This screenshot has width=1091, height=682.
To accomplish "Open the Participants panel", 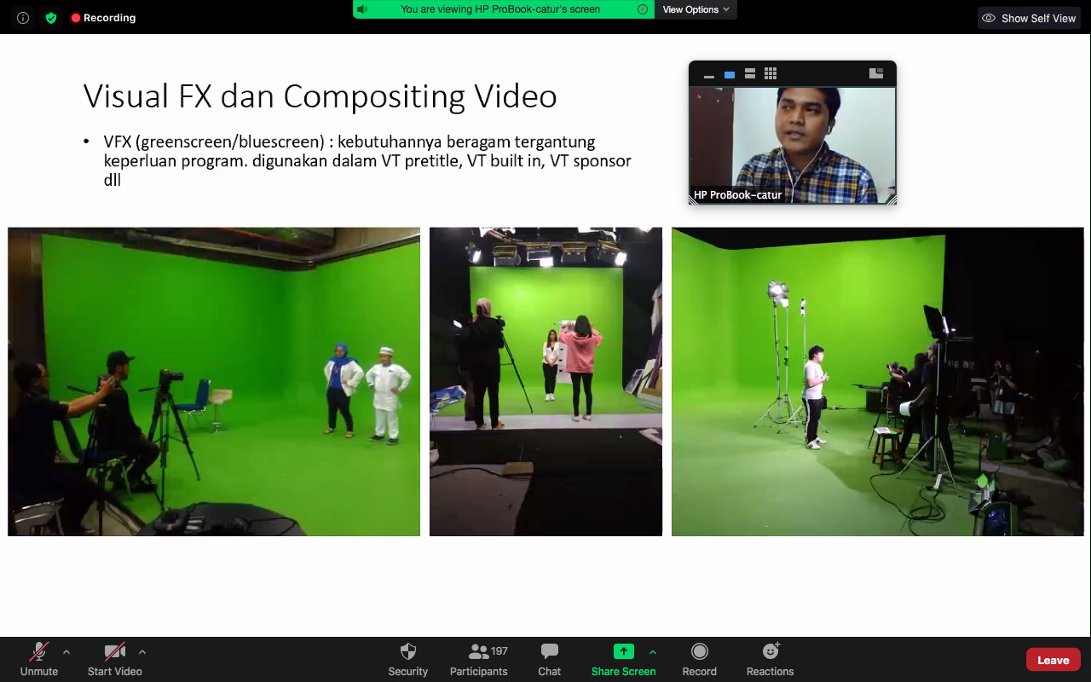I will (x=479, y=660).
